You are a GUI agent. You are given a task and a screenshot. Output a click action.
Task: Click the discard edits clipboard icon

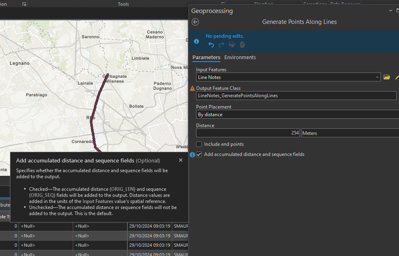242,45
